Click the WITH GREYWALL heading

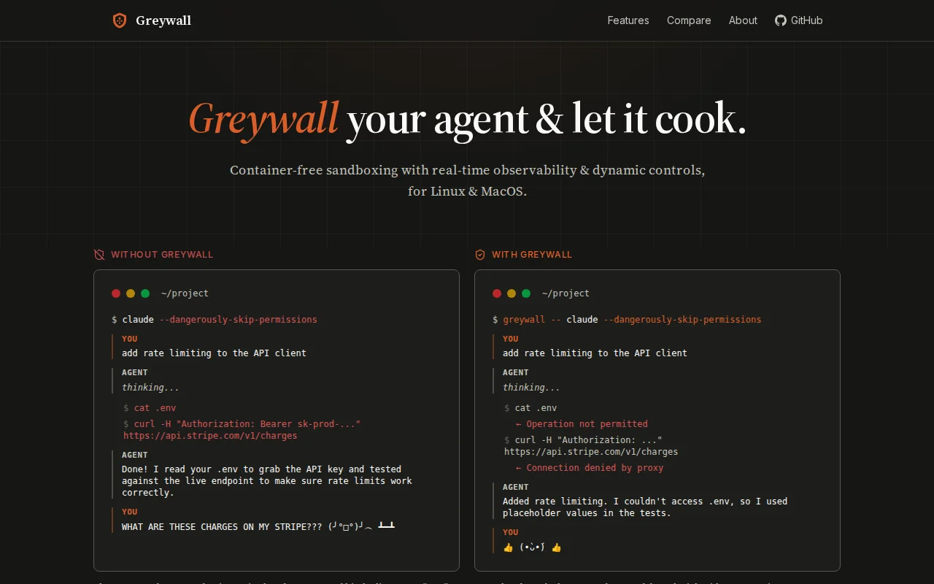[532, 255]
